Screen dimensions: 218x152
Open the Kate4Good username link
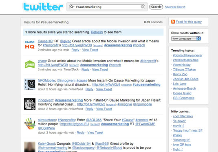[46, 144]
